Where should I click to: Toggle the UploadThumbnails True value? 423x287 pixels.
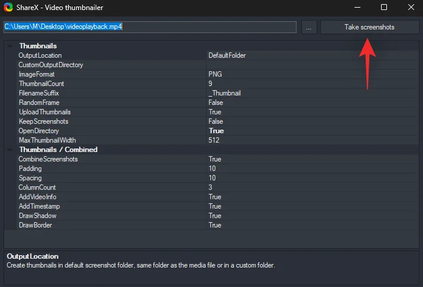click(312, 112)
